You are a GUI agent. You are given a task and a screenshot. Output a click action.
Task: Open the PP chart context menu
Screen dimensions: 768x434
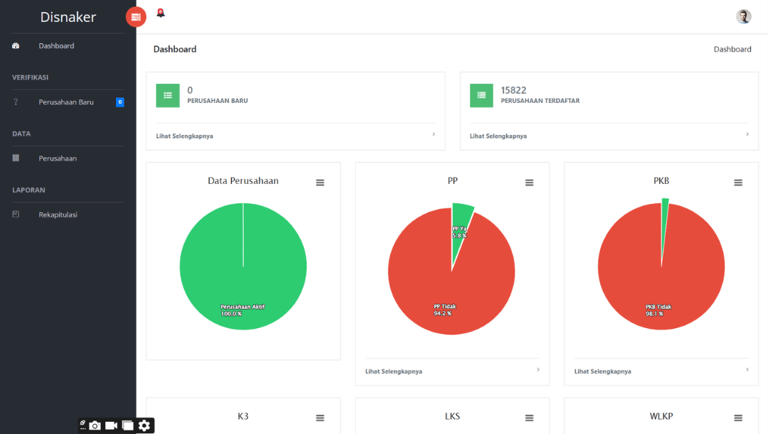click(x=529, y=182)
